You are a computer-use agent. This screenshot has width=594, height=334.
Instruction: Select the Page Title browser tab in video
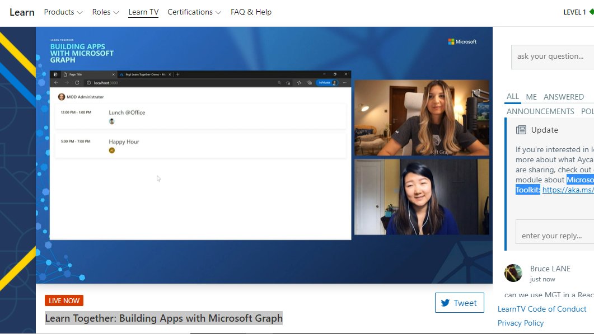88,74
